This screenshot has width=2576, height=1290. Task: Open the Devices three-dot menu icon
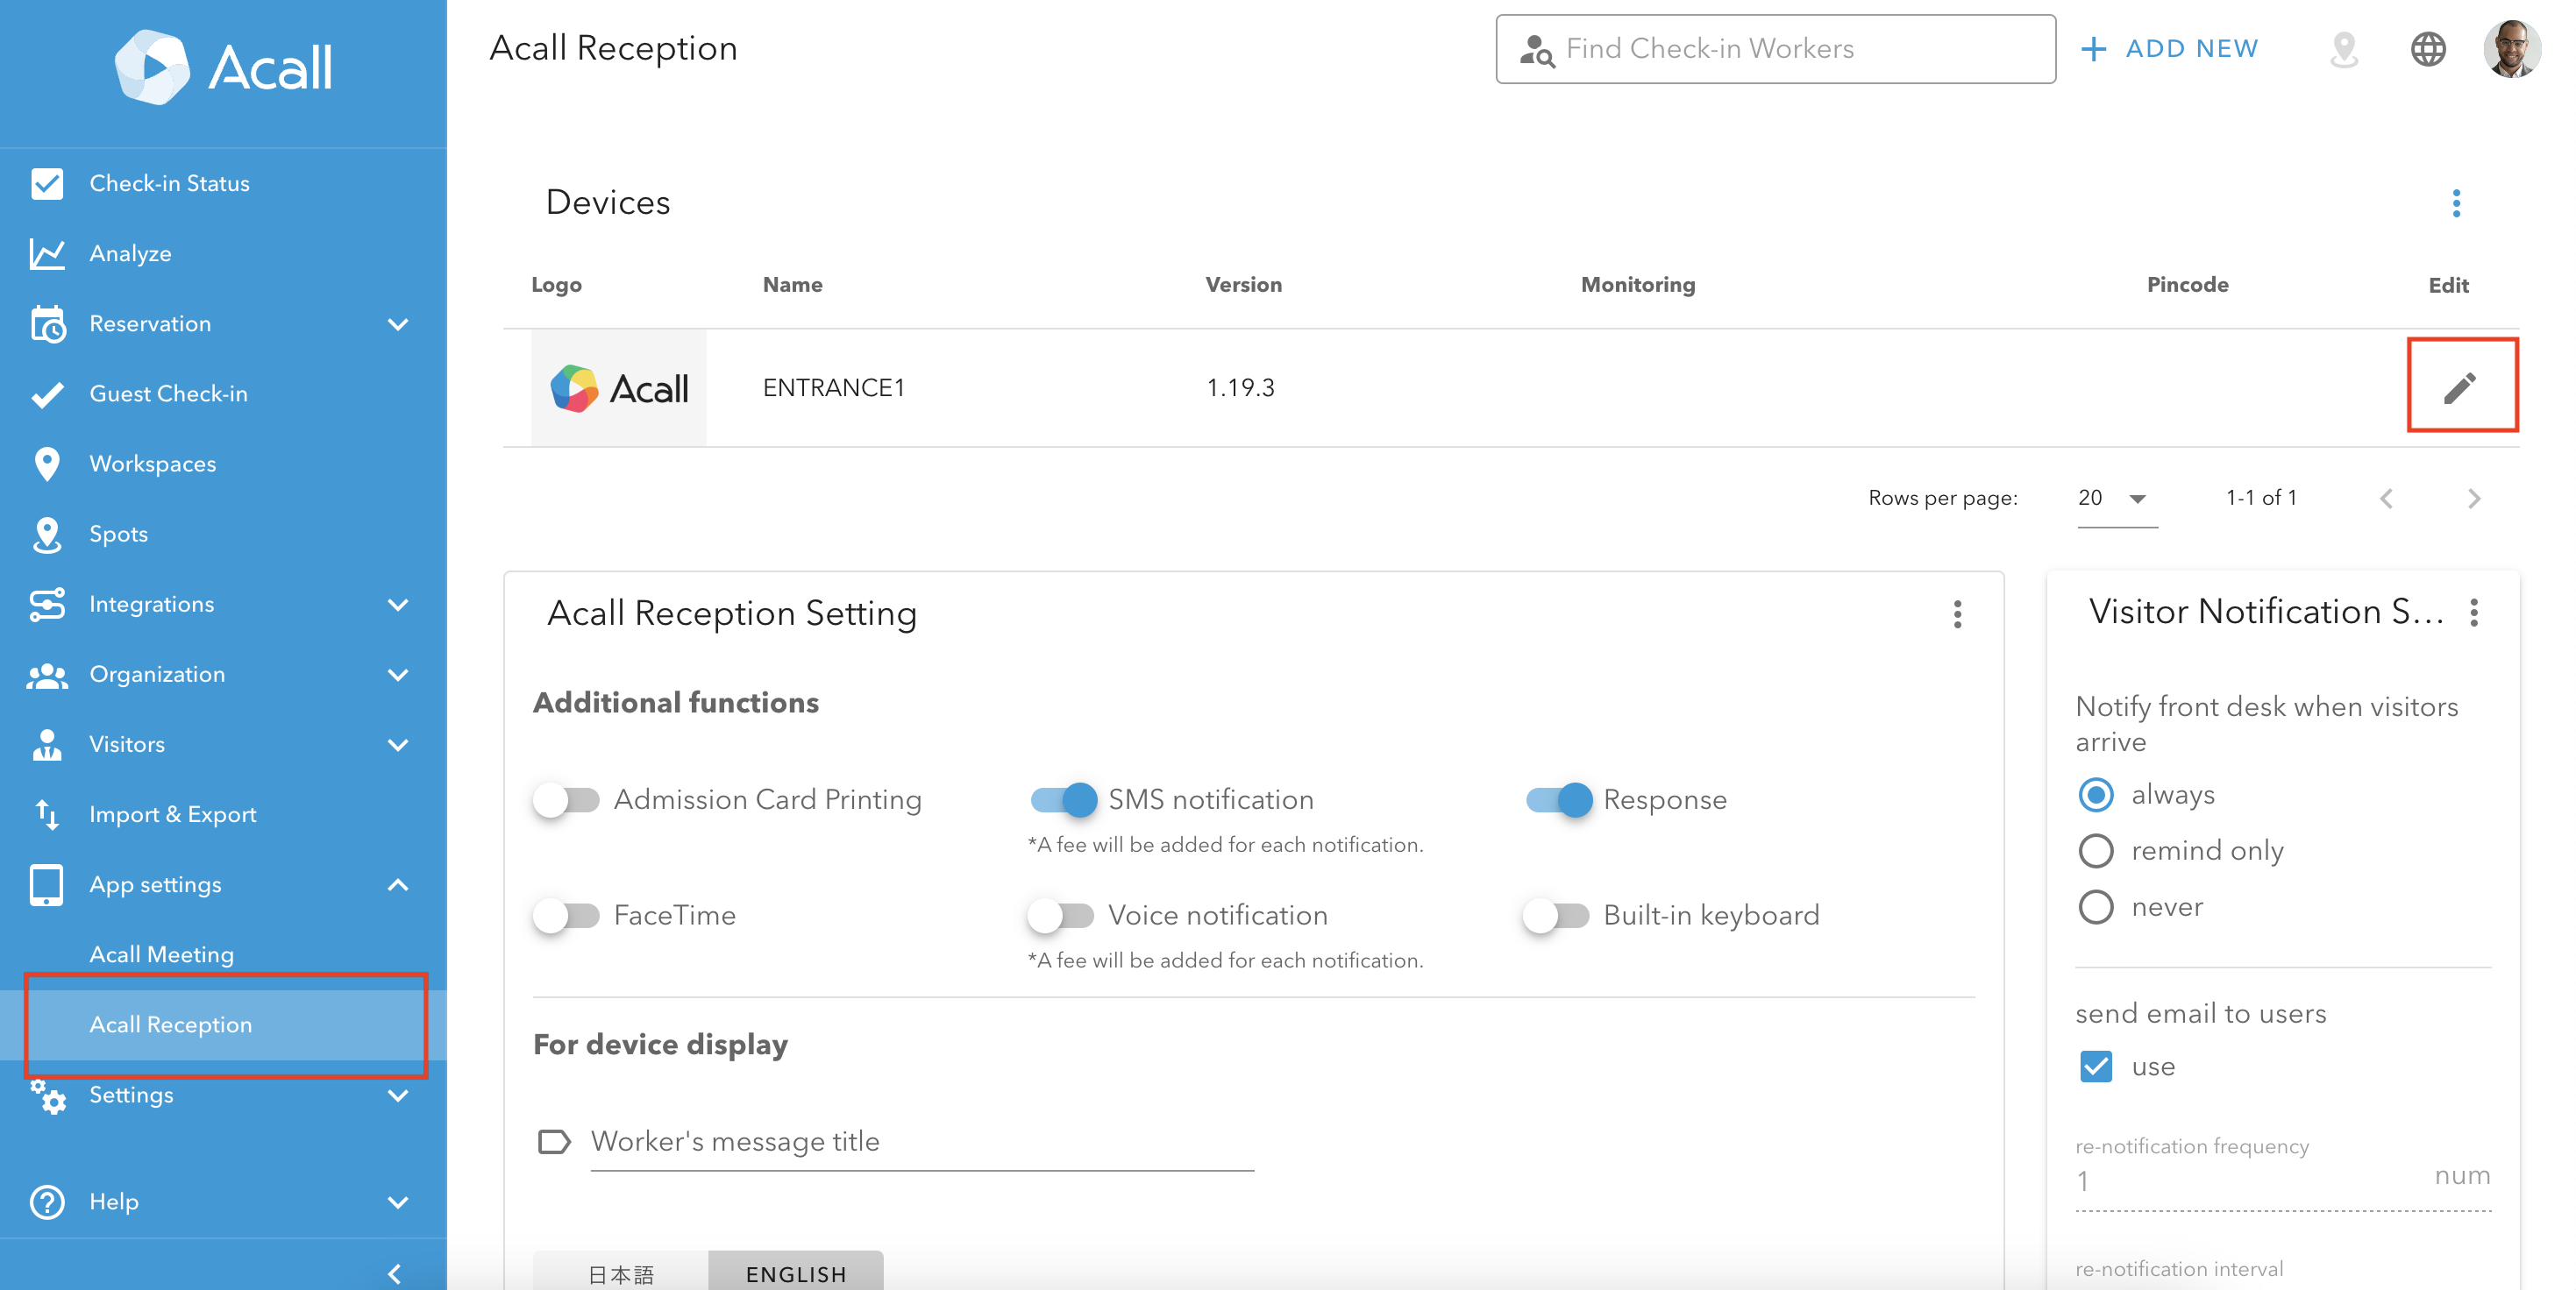point(2458,202)
